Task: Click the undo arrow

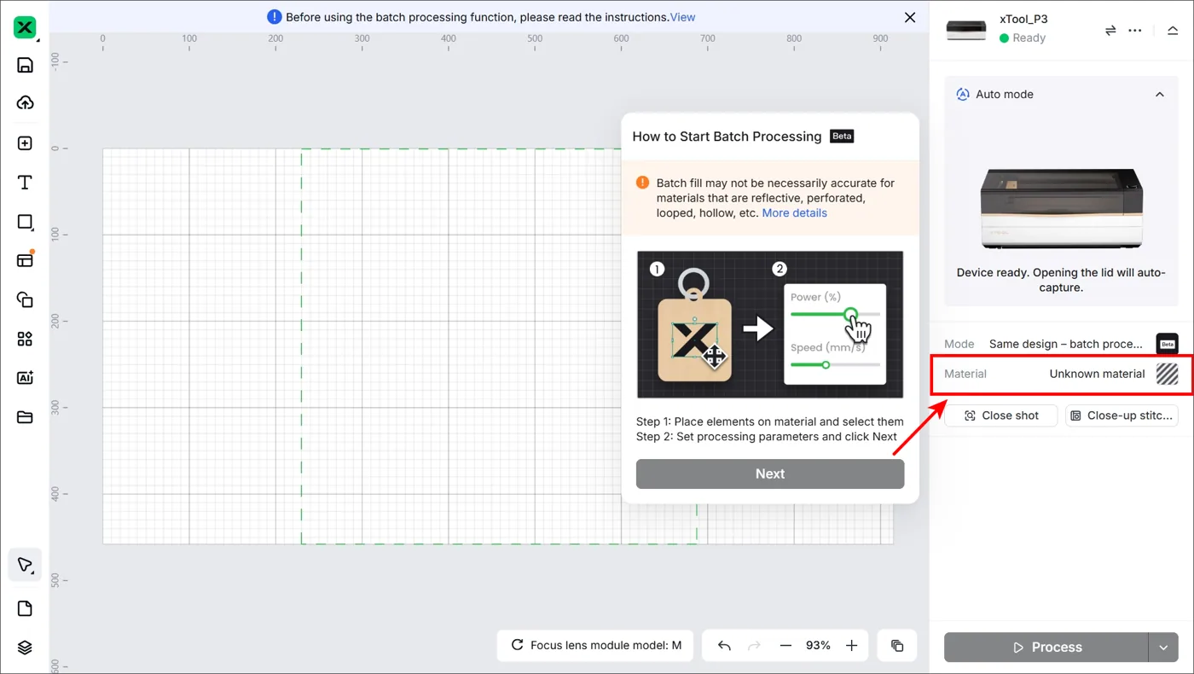Action: point(724,646)
